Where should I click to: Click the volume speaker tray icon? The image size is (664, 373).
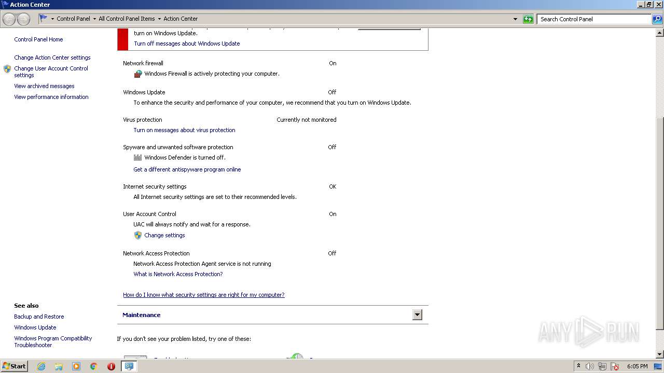pyautogui.click(x=590, y=366)
